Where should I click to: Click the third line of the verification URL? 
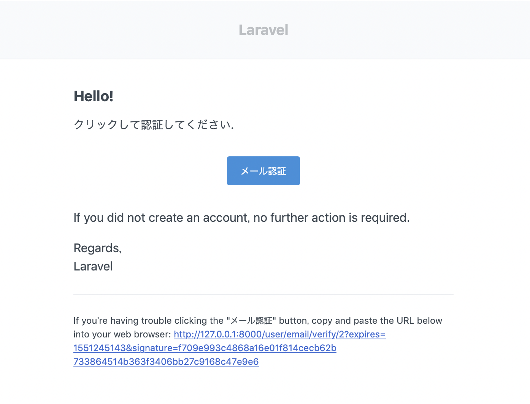click(x=166, y=361)
